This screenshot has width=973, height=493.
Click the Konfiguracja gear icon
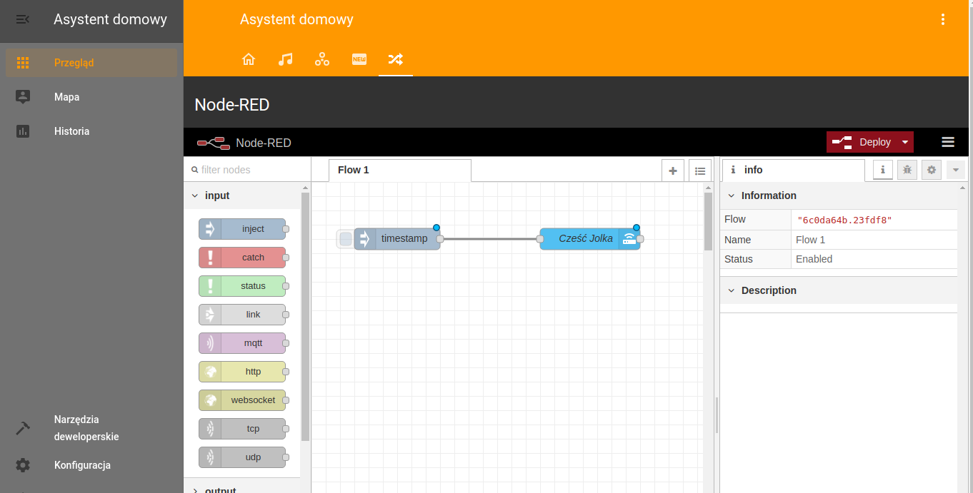pyautogui.click(x=23, y=465)
